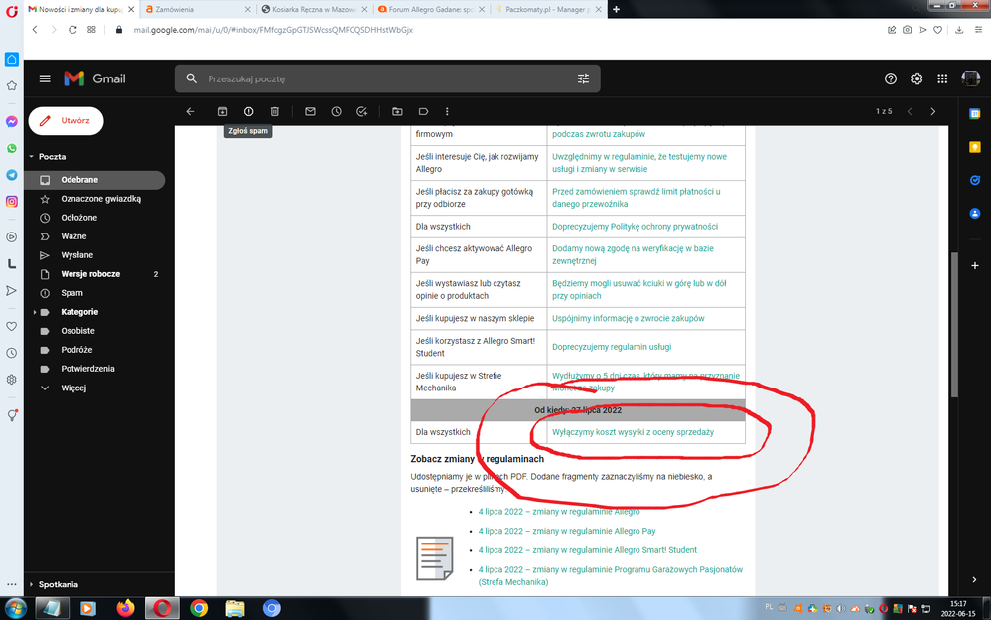
Task: Open the Google apps grid
Action: click(942, 78)
